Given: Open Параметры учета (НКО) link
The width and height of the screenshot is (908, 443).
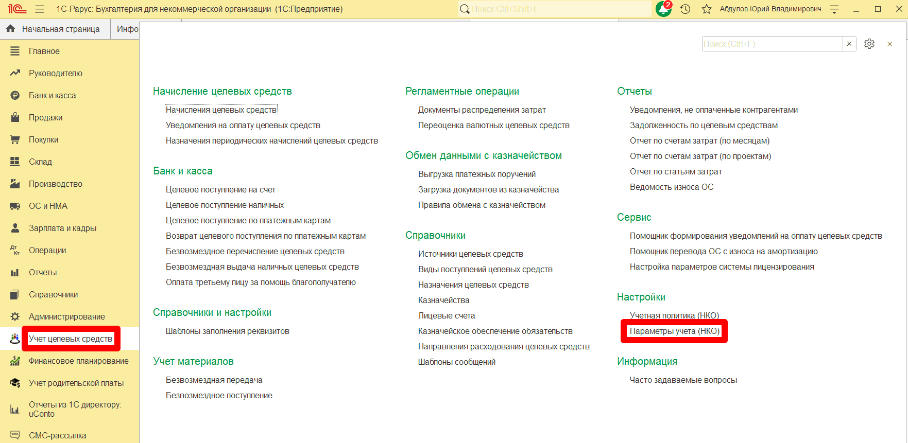Looking at the screenshot, I should (x=674, y=331).
